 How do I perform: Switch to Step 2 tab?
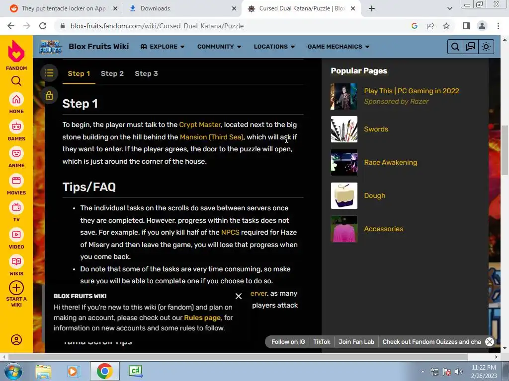click(x=112, y=73)
